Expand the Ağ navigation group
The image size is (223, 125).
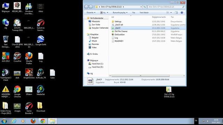(x=90, y=73)
